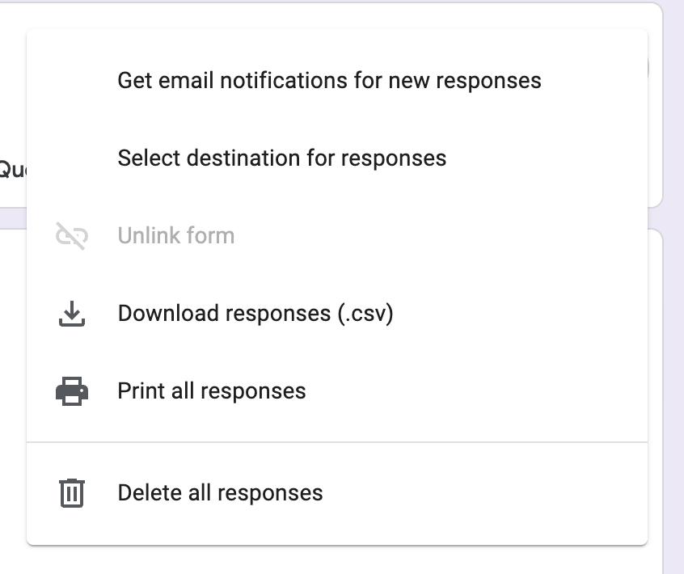Click the printer icon
The height and width of the screenshot is (574, 684).
point(71,391)
